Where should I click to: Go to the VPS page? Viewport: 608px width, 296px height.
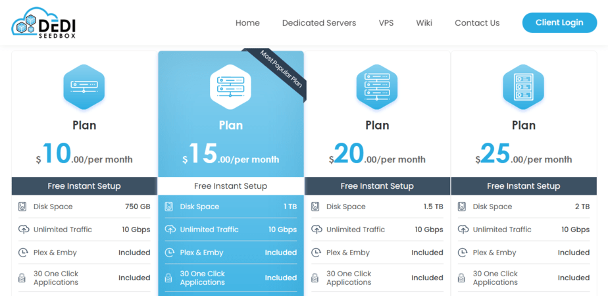(386, 23)
